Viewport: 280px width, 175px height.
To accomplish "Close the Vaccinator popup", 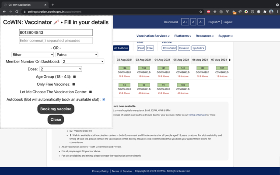I will click(x=56, y=119).
